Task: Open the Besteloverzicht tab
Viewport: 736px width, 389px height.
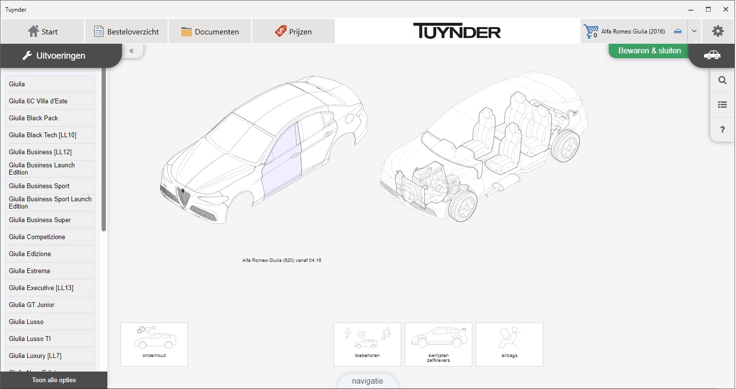Action: (x=126, y=32)
